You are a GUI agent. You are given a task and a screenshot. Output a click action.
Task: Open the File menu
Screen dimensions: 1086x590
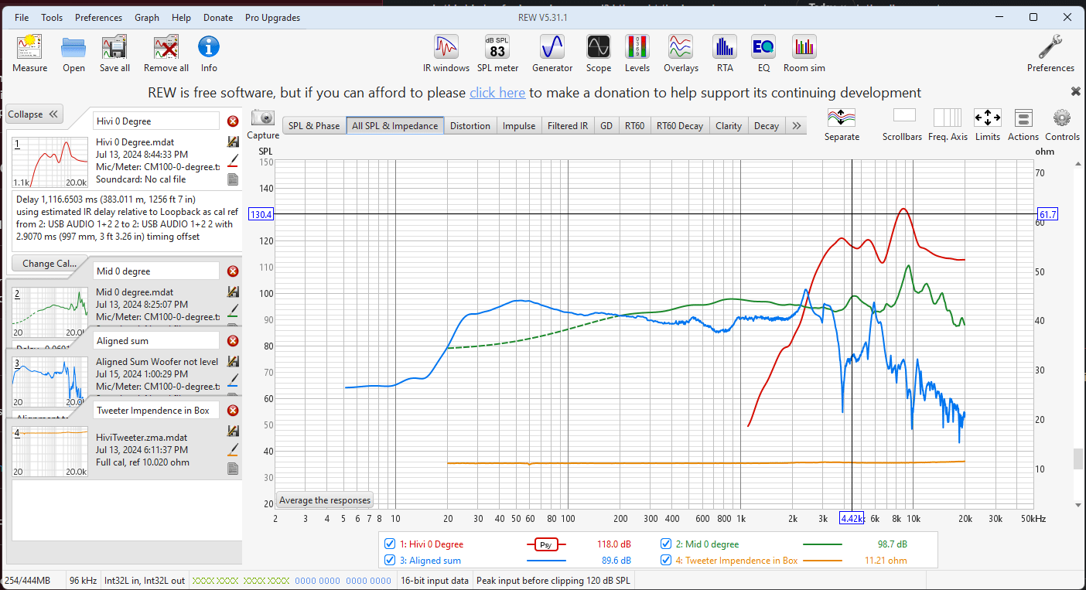point(22,17)
